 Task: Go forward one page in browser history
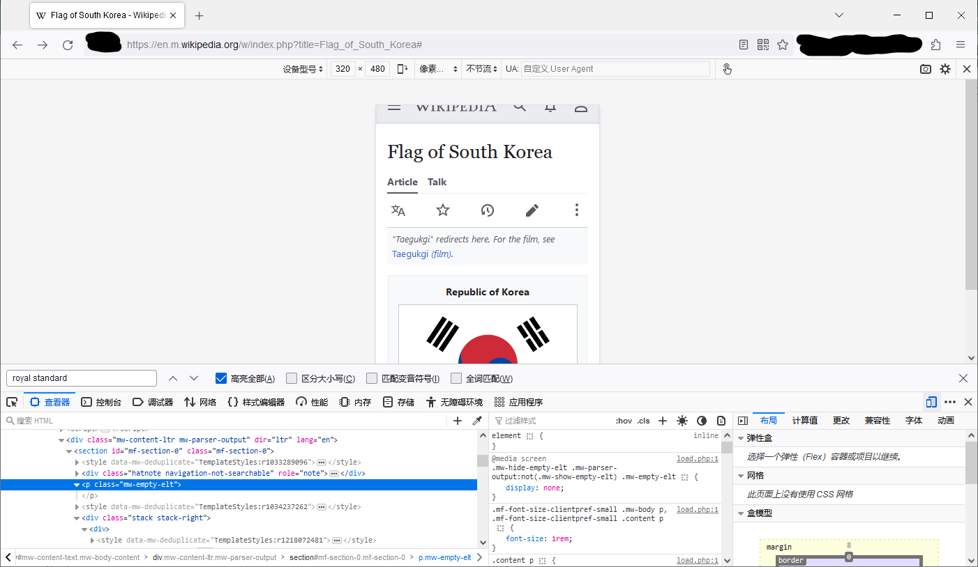point(43,45)
